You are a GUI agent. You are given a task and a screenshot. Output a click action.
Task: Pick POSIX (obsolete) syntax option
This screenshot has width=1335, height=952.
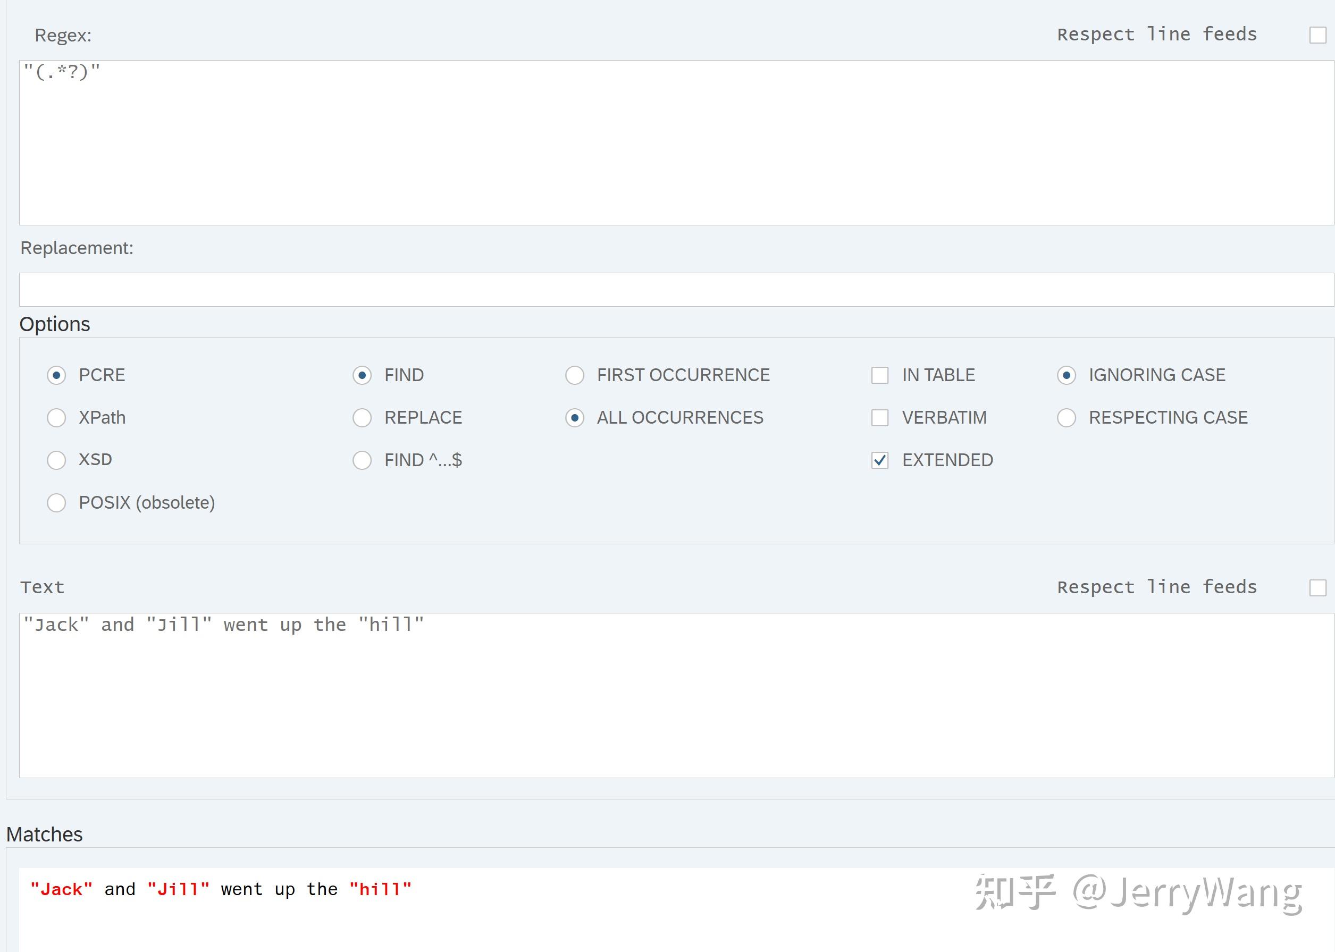pos(56,503)
